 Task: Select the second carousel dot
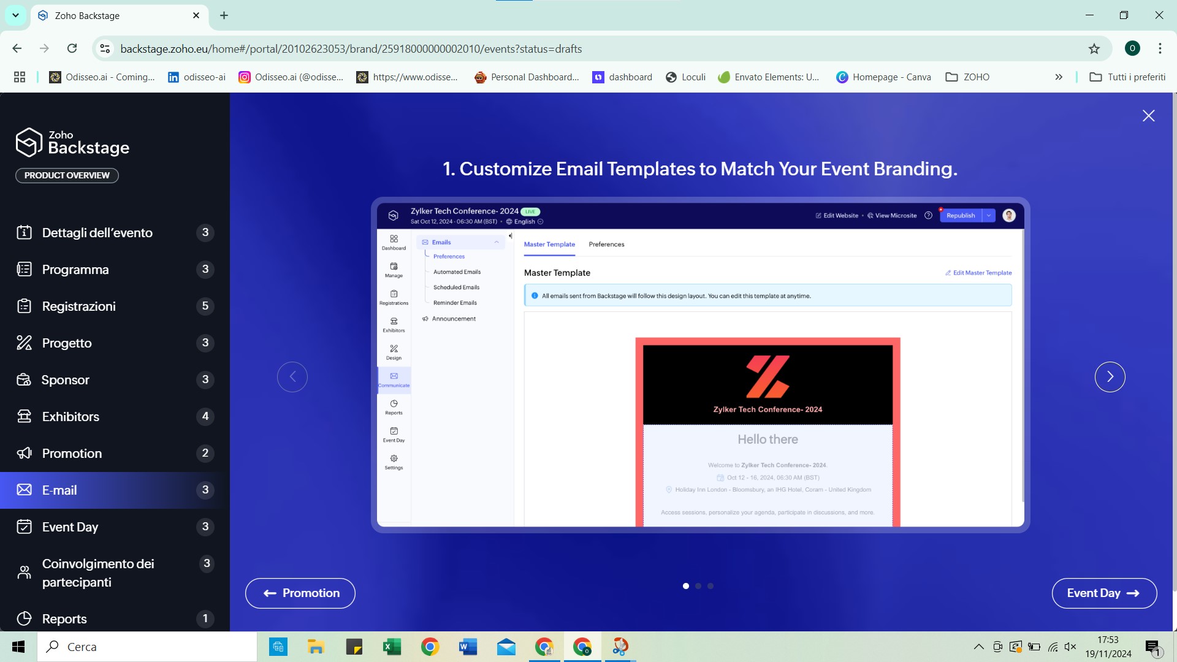click(x=698, y=586)
